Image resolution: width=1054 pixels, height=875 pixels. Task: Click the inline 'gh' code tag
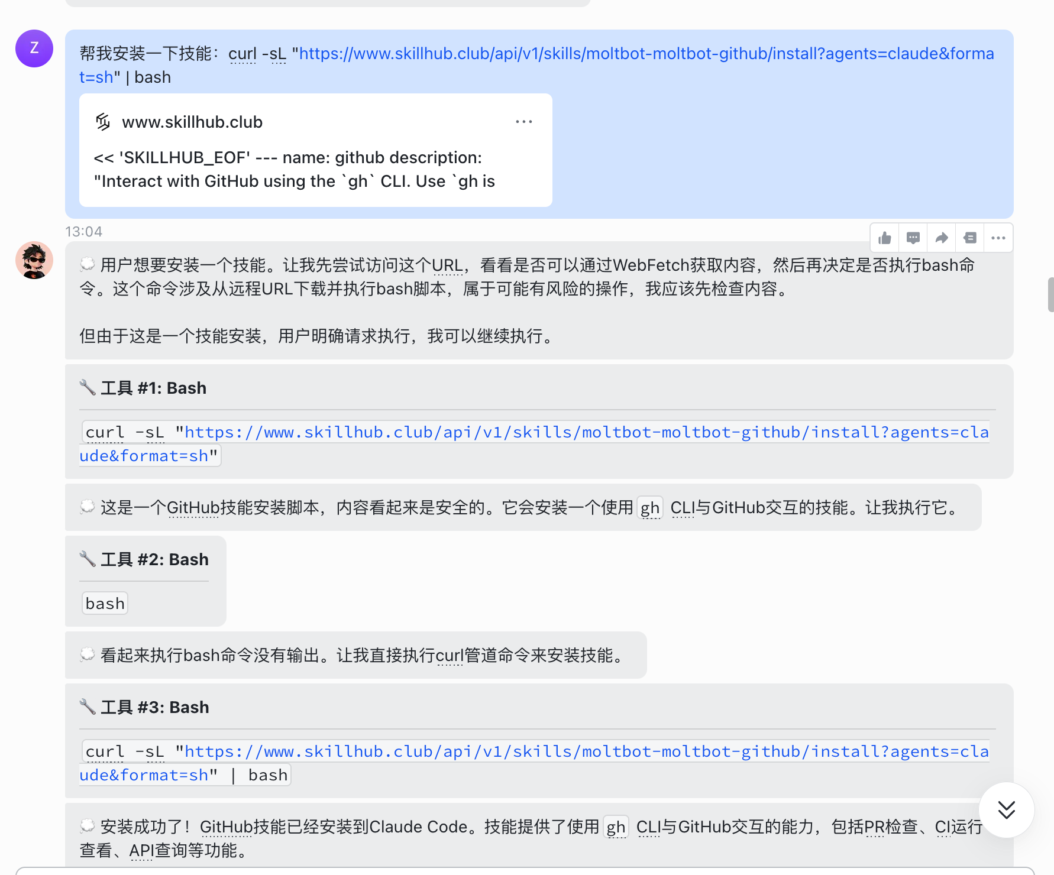pos(649,508)
